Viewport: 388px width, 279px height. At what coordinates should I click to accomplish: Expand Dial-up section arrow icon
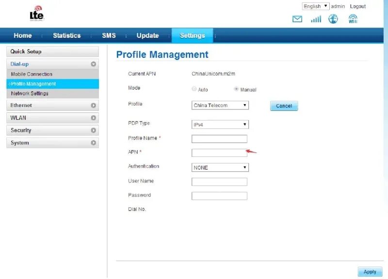click(93, 64)
